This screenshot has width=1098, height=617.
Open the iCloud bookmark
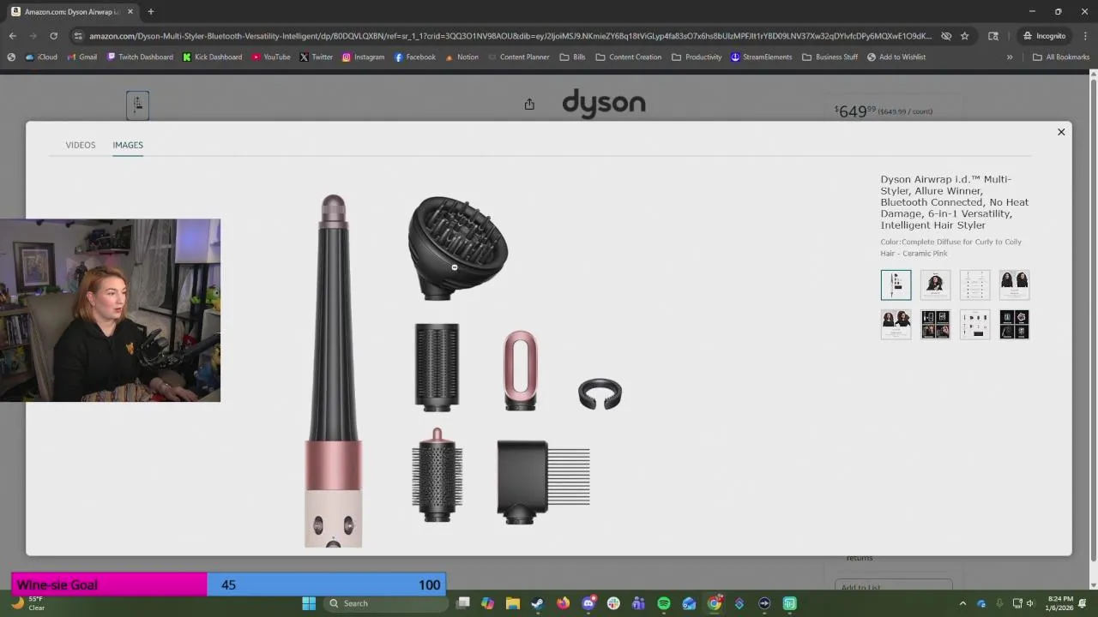pos(41,57)
